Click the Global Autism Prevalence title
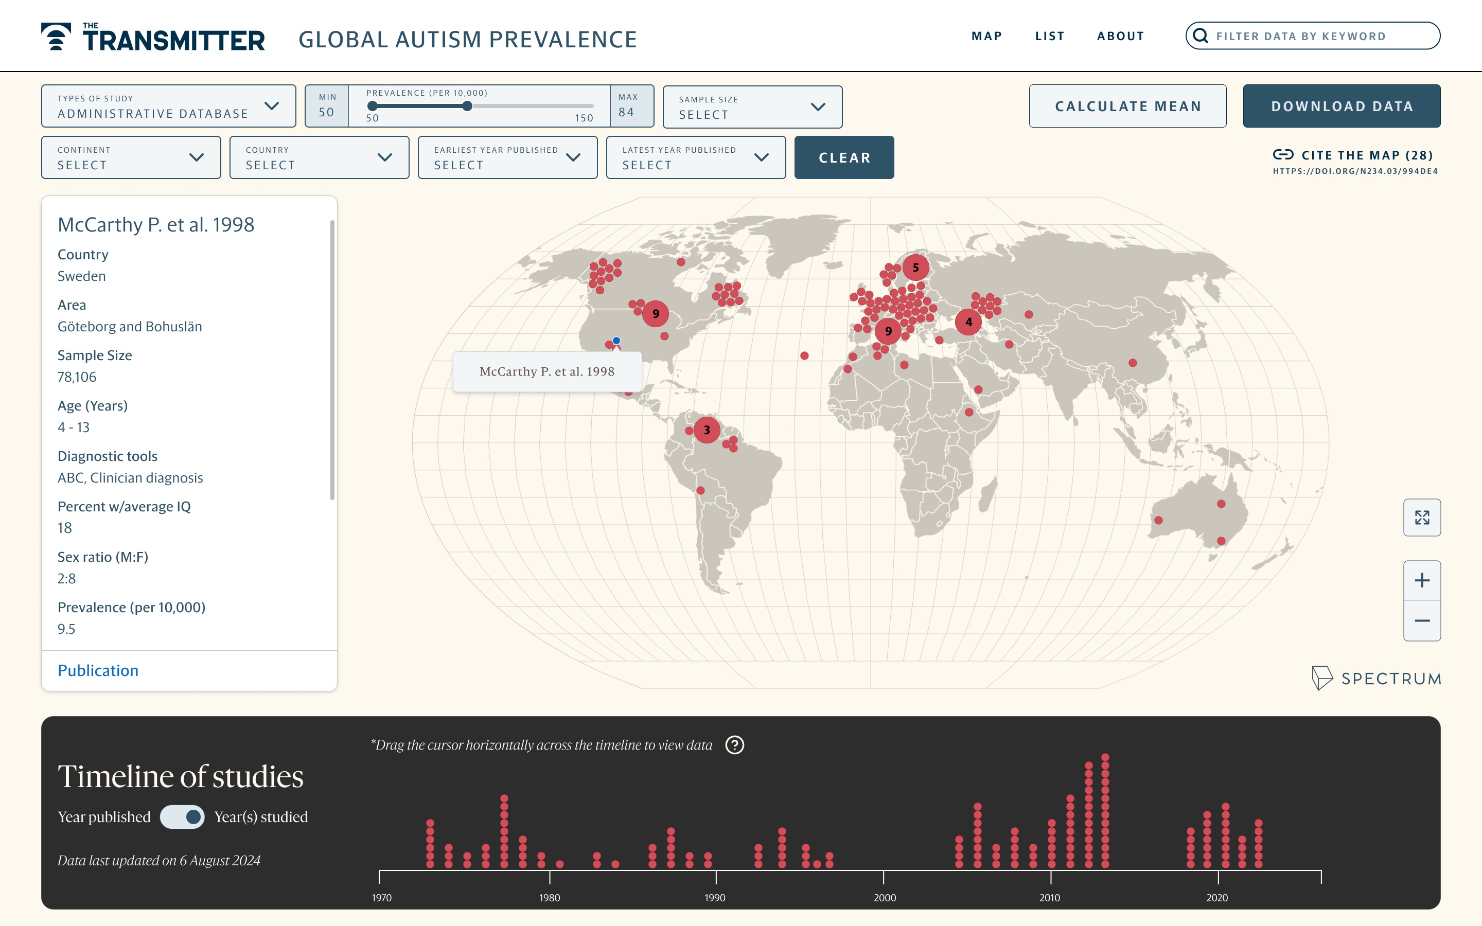This screenshot has width=1482, height=926. (x=467, y=39)
